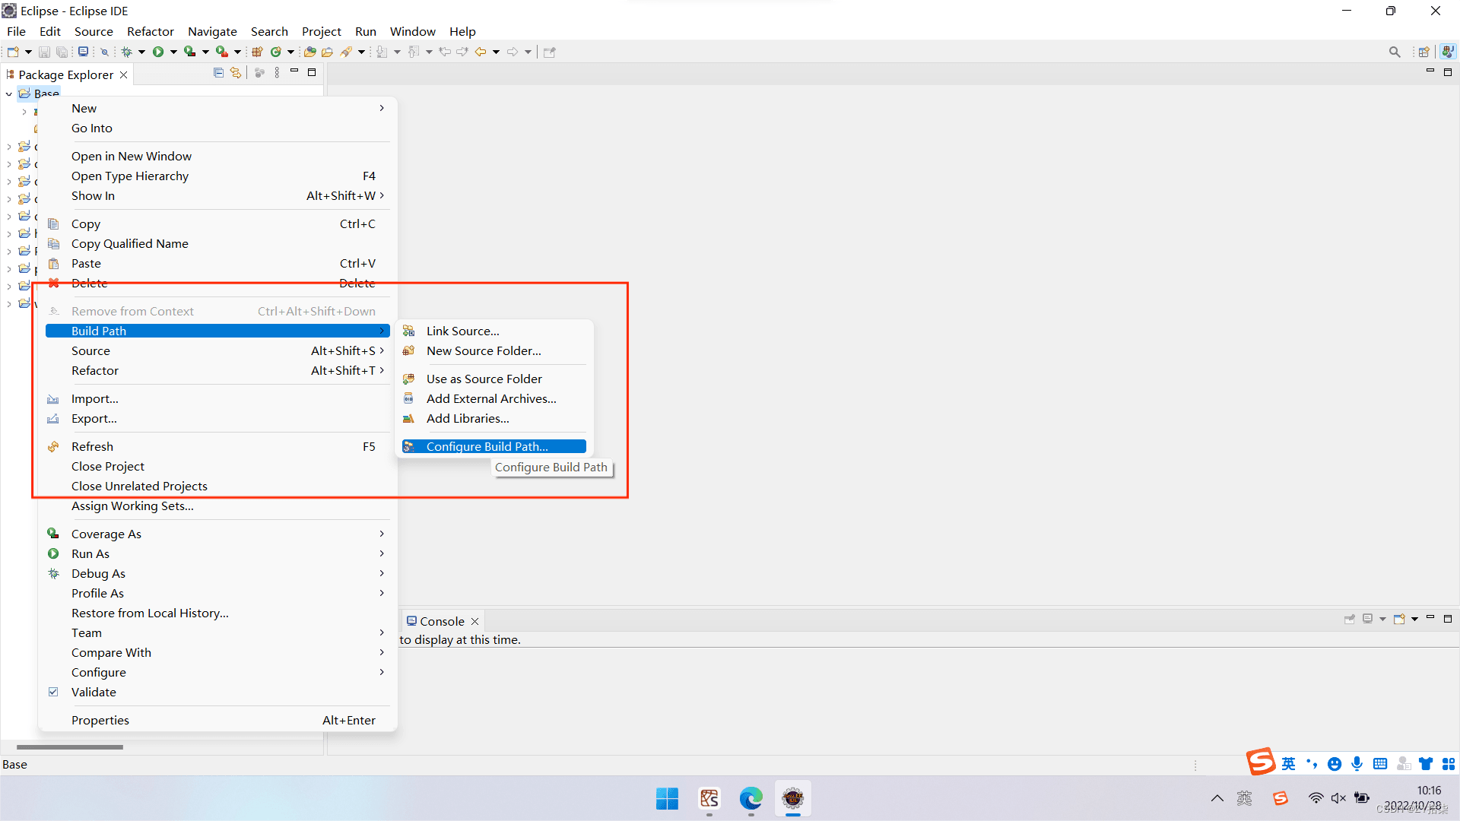Collapse the Base project tree node
The image size is (1460, 821).
9,94
